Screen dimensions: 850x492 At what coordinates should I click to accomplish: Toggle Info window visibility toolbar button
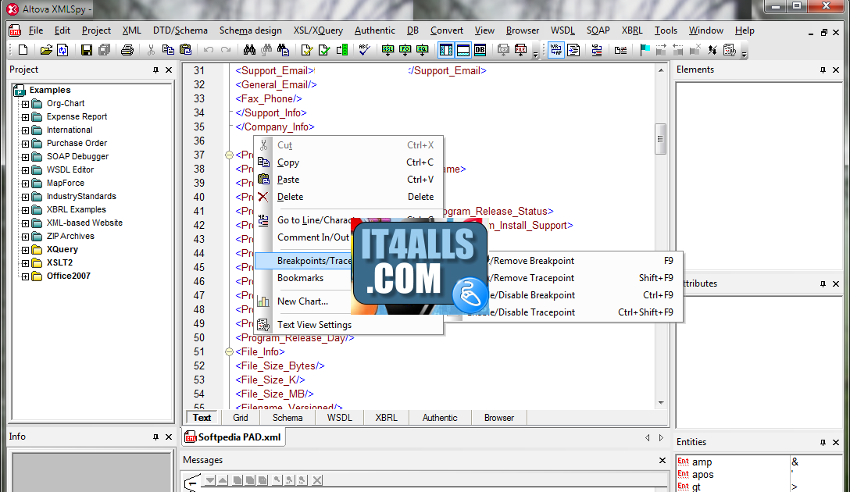tap(463, 50)
